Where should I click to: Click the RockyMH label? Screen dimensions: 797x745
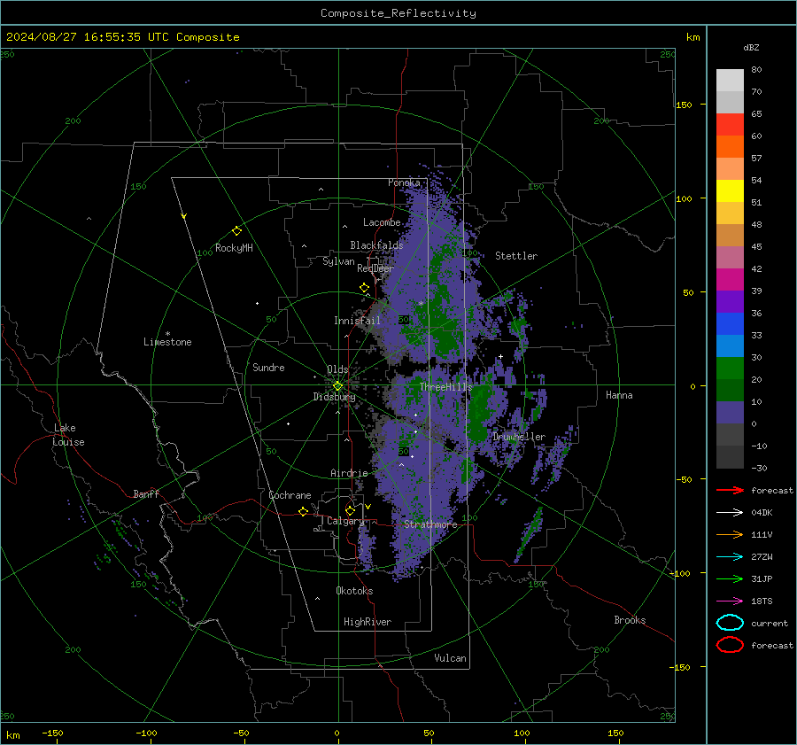pyautogui.click(x=234, y=248)
